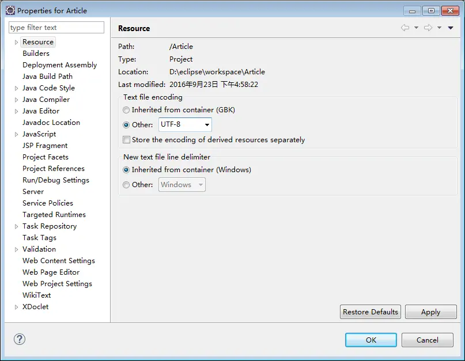465x361 pixels.
Task: Expand the XDoclet node
Action: point(16,307)
